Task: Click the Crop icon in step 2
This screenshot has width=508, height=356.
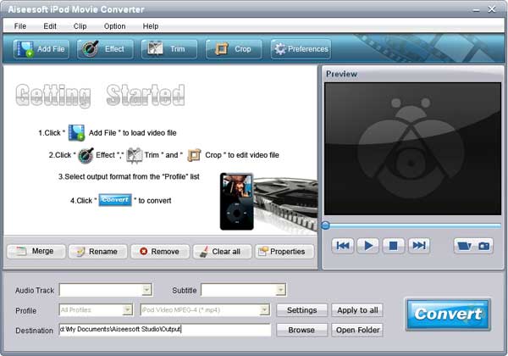Action: pos(194,155)
